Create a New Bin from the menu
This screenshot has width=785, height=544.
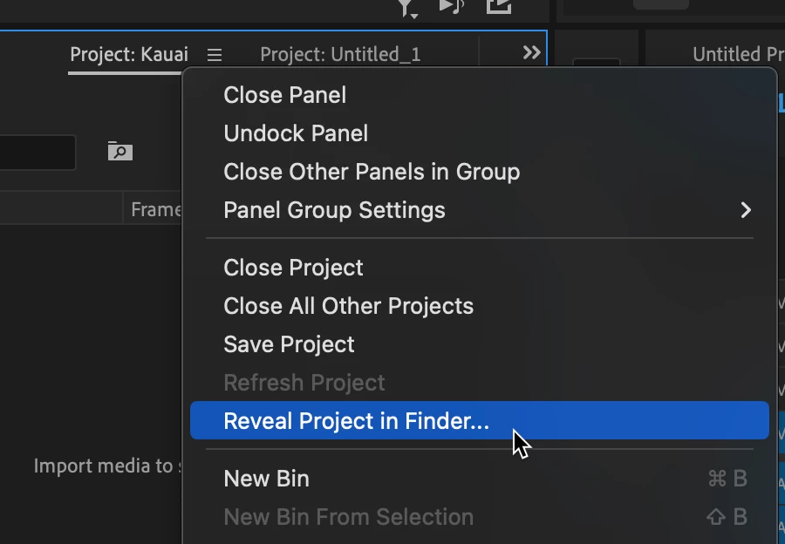(x=266, y=479)
